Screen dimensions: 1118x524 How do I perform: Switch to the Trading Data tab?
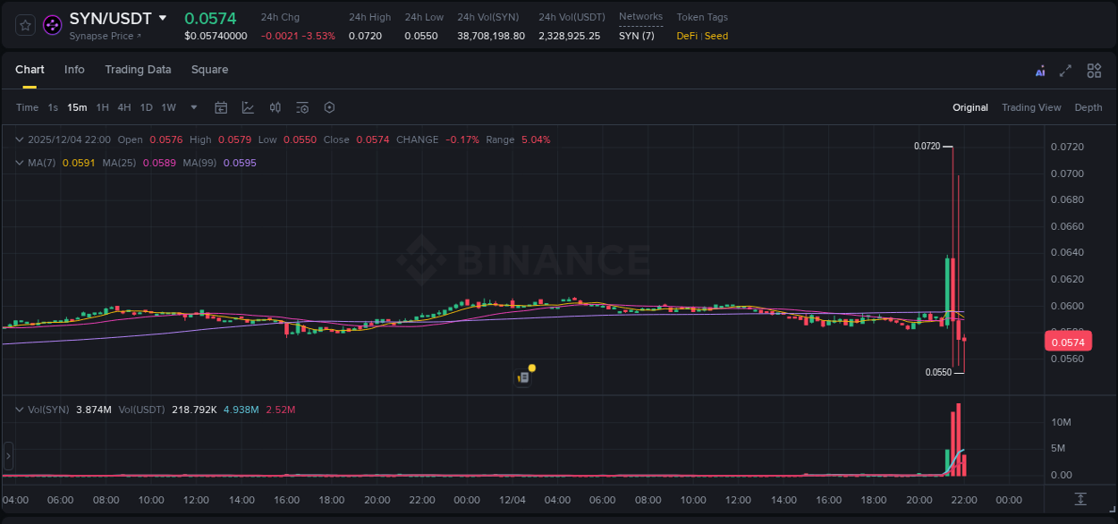[x=138, y=70]
